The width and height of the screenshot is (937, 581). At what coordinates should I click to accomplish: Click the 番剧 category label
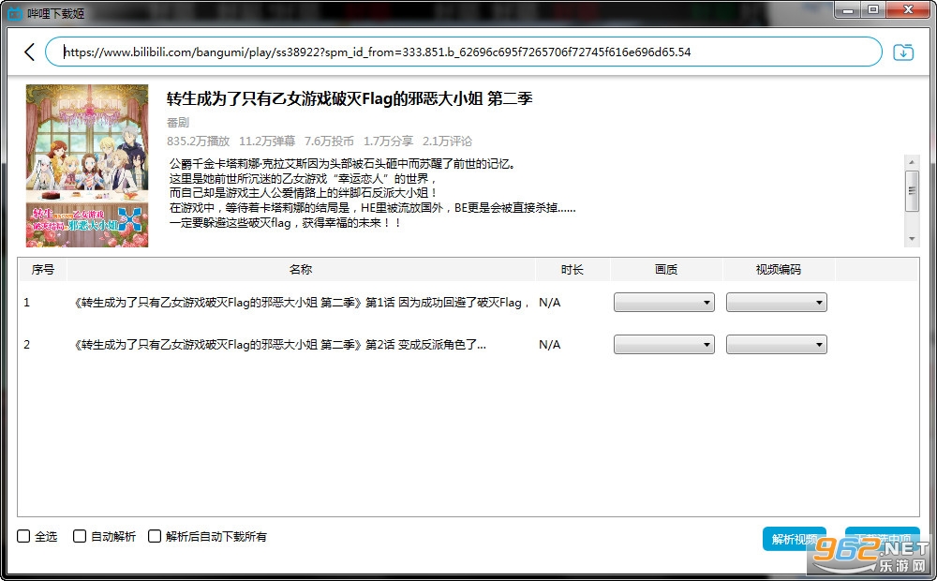(178, 123)
